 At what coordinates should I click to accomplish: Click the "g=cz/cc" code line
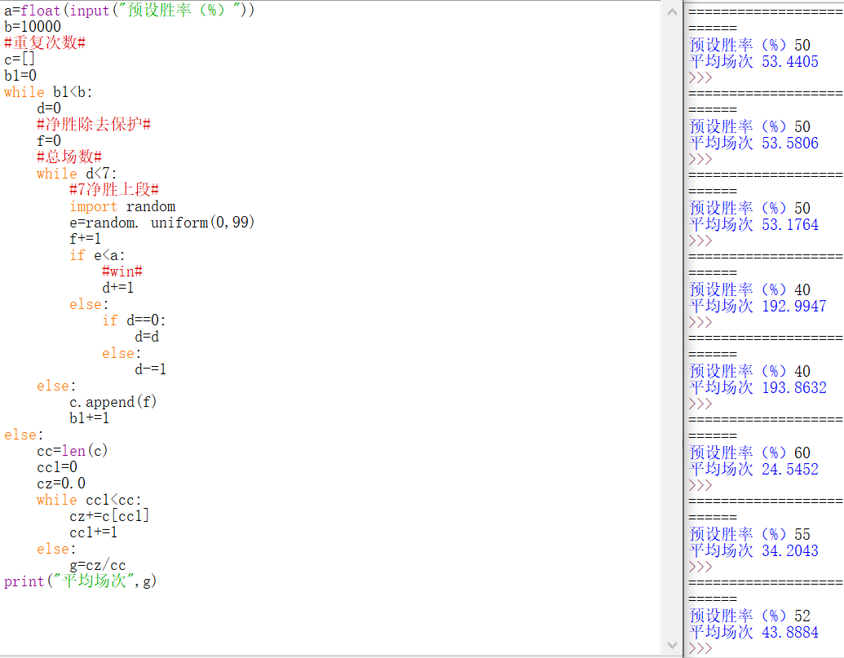pos(97,565)
